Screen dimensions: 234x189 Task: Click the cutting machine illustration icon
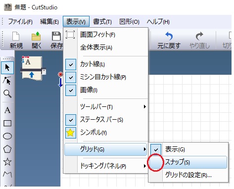34,68
